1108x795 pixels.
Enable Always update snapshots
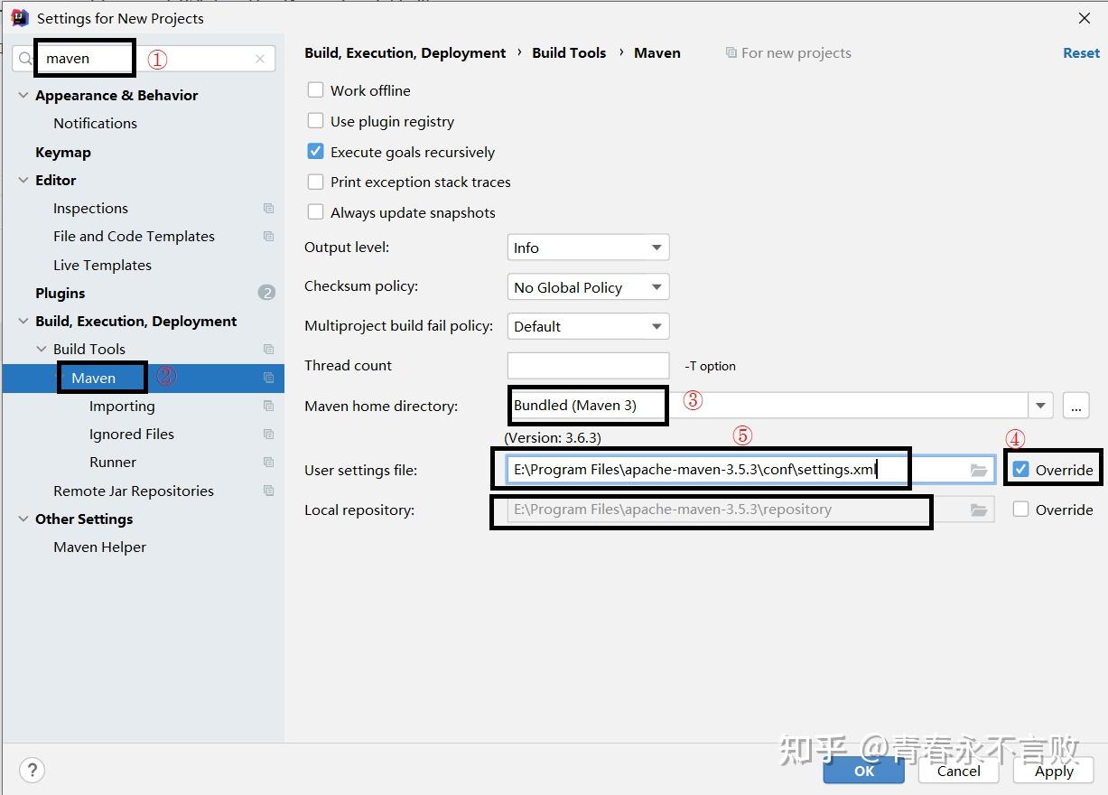(315, 212)
